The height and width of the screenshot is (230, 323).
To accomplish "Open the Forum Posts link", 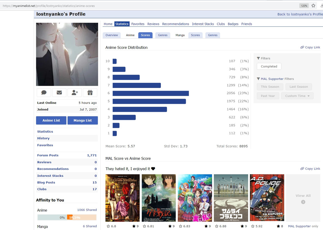I will (48, 155).
